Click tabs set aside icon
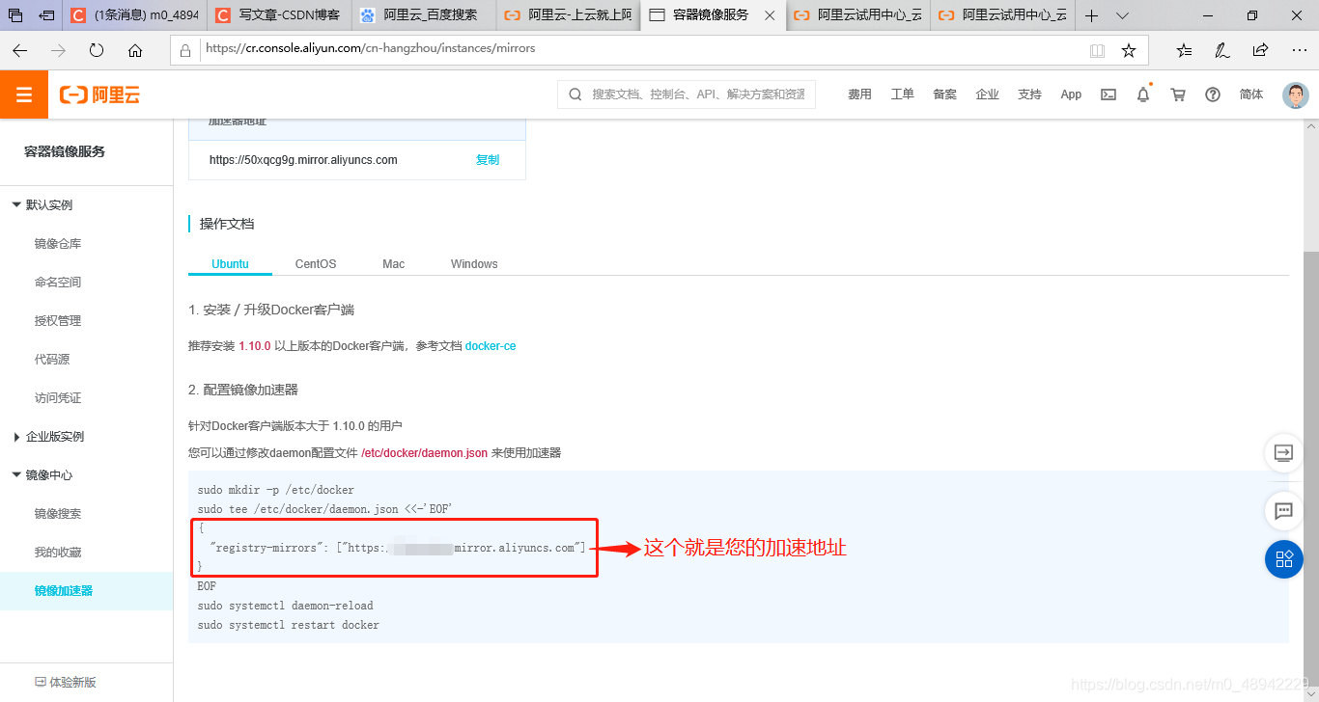Image resolution: width=1319 pixels, height=702 pixels. (15, 15)
